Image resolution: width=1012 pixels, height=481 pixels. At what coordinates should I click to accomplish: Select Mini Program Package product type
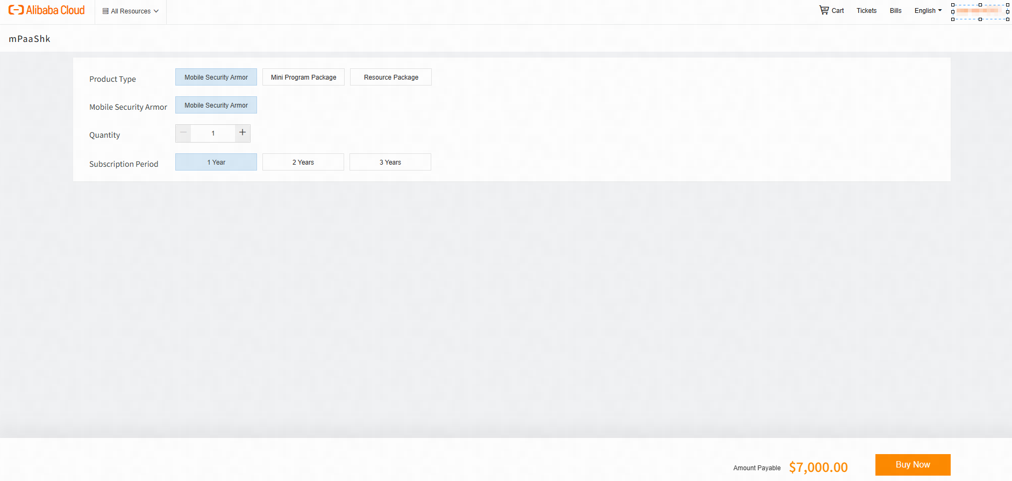(x=303, y=77)
